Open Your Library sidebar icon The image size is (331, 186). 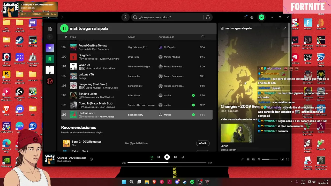pos(50,29)
